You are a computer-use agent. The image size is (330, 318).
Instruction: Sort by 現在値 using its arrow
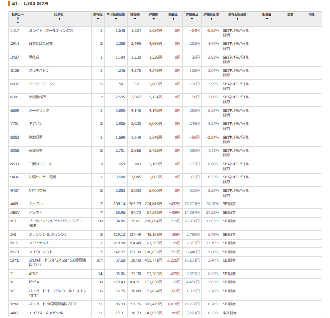click(x=135, y=19)
